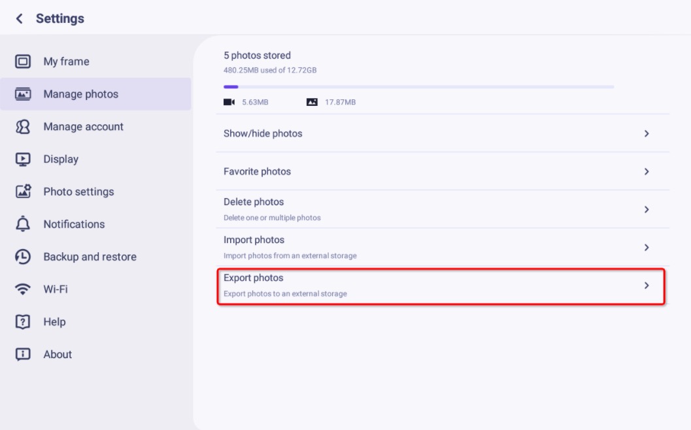This screenshot has height=430, width=691.
Task: Click the back arrow next to Settings
Action: coord(19,18)
